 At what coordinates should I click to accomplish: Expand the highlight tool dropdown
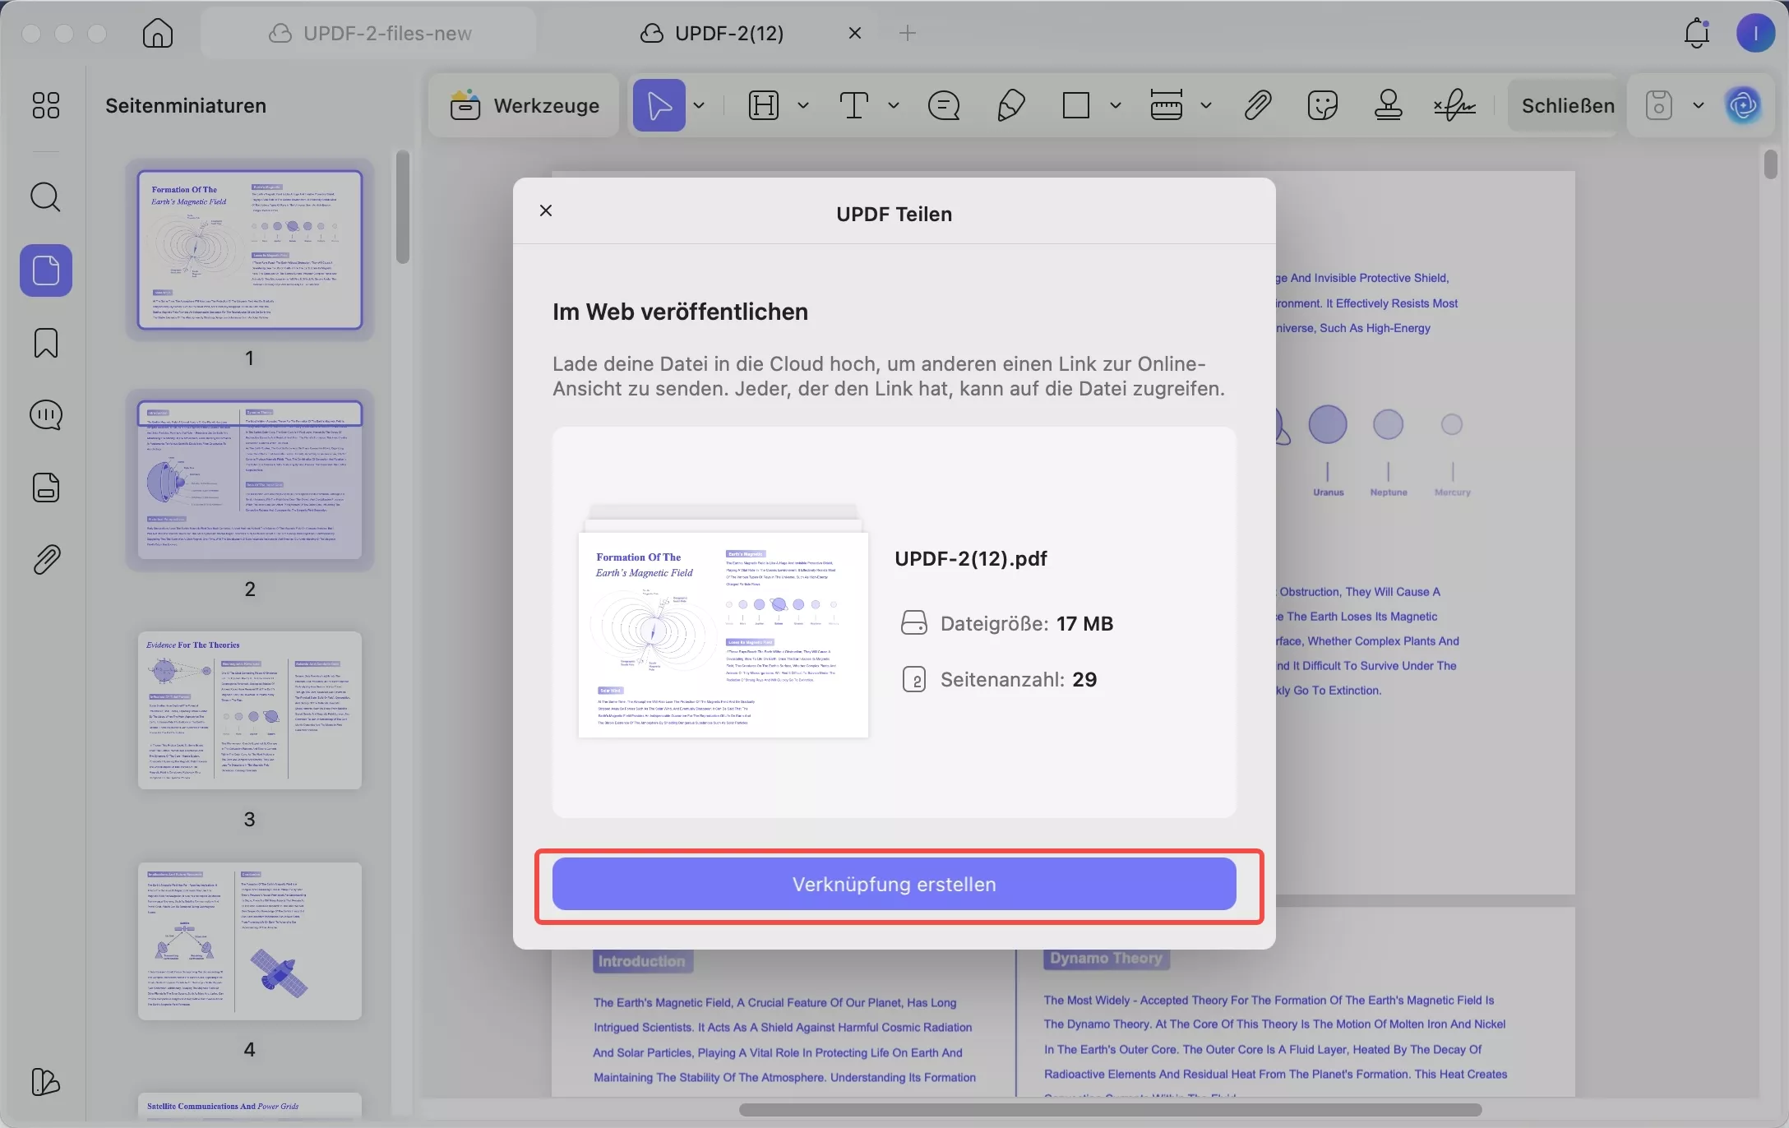click(803, 105)
